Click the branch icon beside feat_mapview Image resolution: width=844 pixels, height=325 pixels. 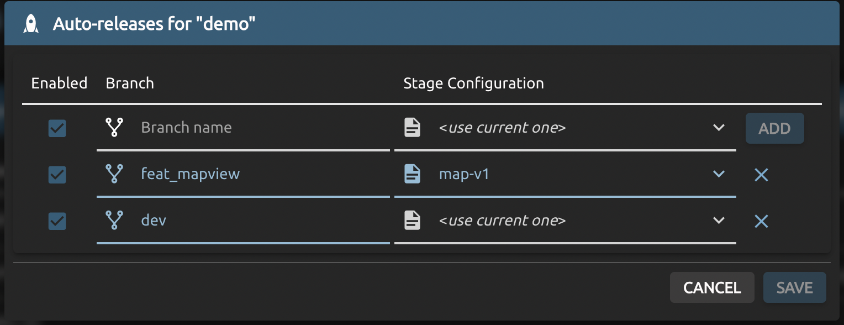tap(114, 174)
